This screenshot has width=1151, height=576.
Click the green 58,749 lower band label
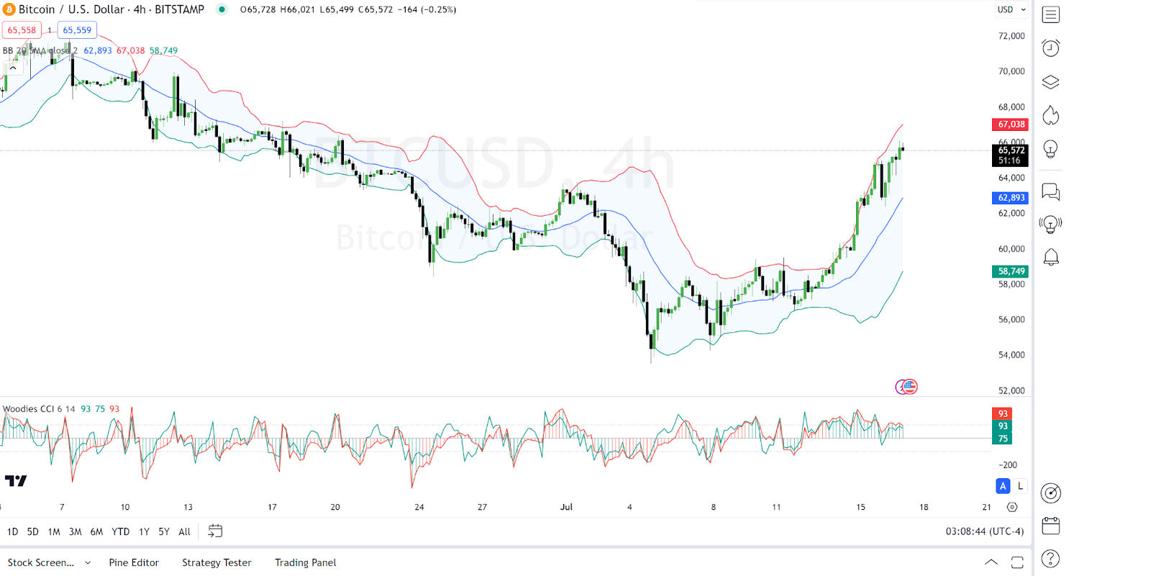coord(1010,271)
